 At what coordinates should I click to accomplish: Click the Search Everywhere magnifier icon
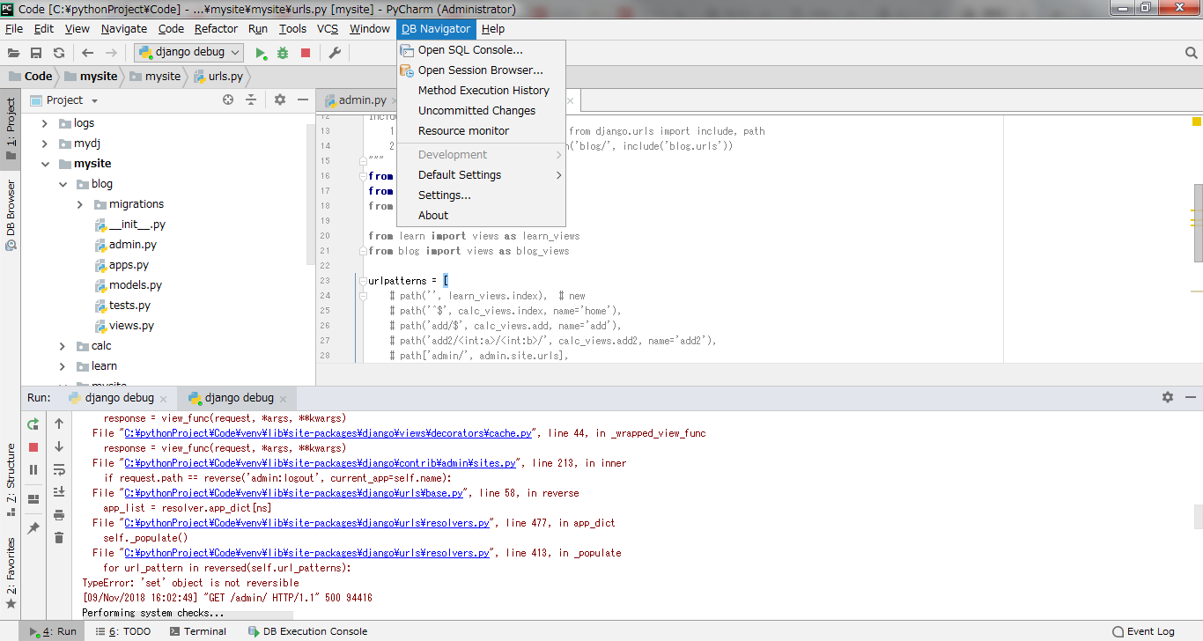pos(1191,53)
